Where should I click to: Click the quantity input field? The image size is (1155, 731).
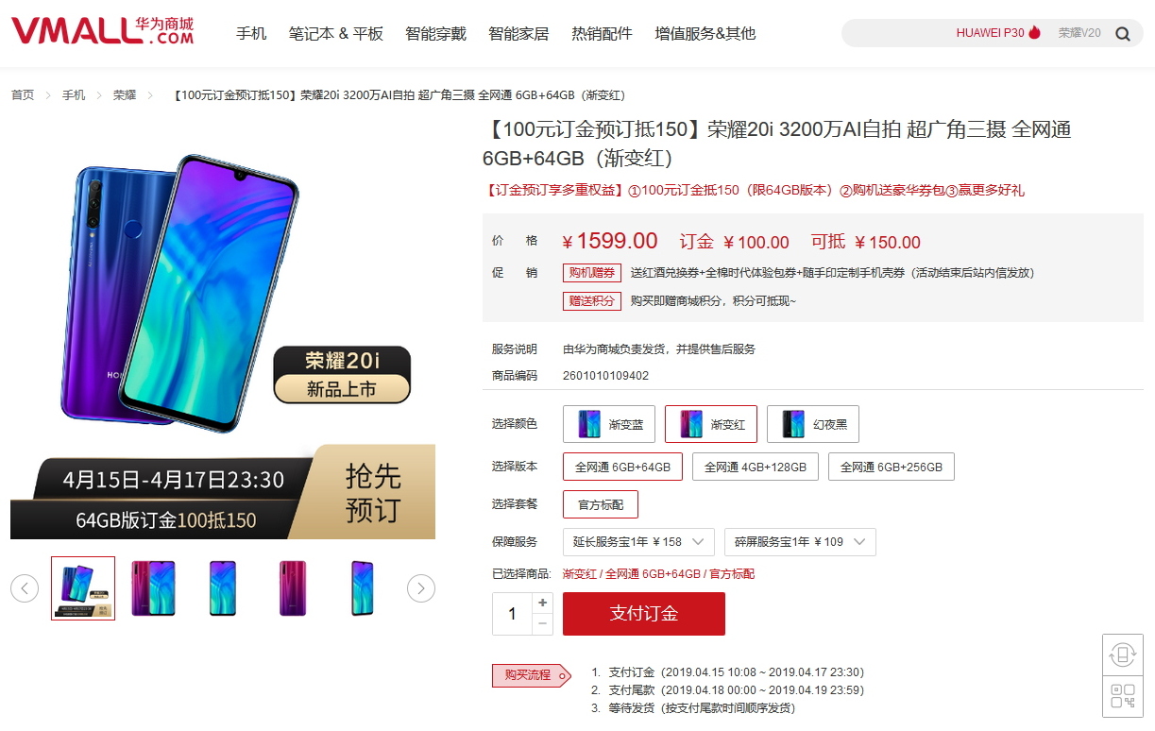[x=512, y=614]
